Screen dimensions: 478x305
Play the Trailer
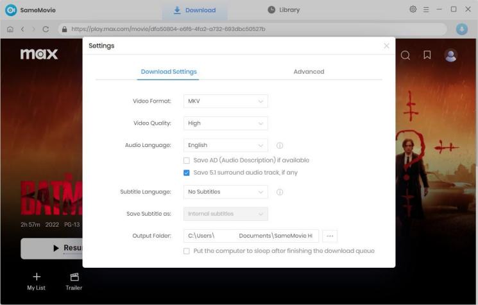[x=74, y=281]
